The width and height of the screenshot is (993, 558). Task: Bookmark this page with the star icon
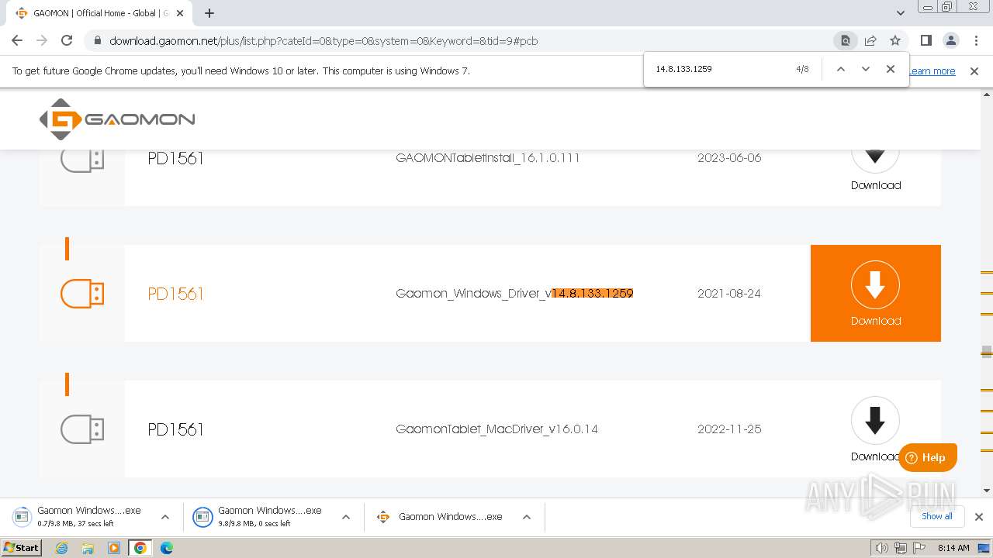(x=895, y=40)
